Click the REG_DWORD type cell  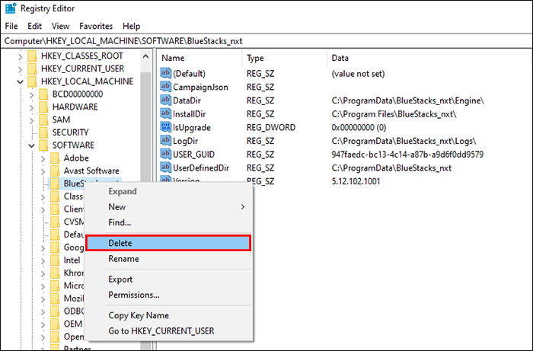click(271, 127)
